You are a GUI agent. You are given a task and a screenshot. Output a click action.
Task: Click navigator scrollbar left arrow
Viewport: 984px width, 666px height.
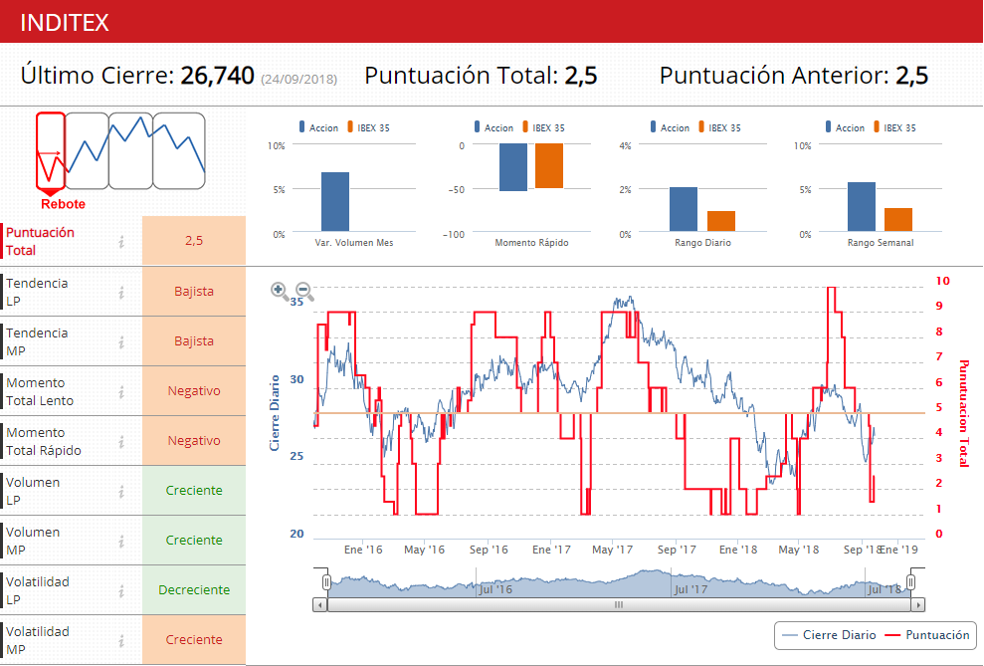pyautogui.click(x=320, y=605)
